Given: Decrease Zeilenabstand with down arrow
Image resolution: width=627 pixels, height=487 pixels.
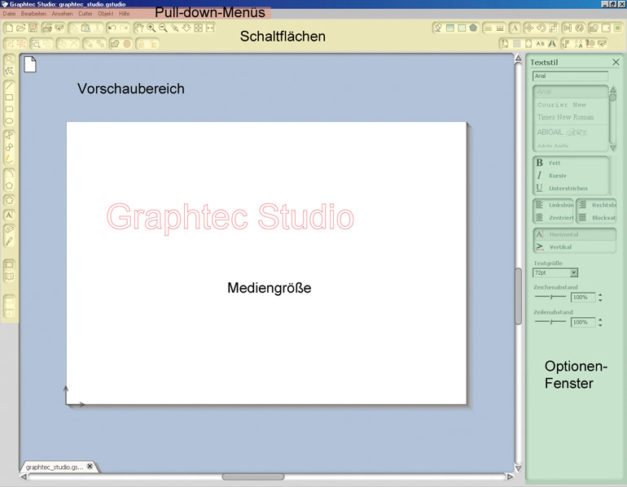Looking at the screenshot, I should pos(600,325).
